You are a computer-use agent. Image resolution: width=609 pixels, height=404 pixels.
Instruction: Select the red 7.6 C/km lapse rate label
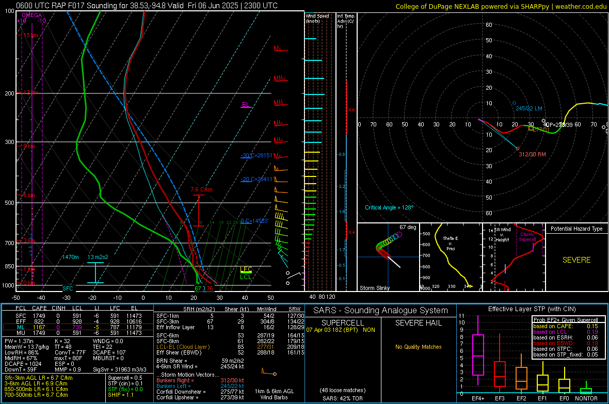tap(201, 189)
